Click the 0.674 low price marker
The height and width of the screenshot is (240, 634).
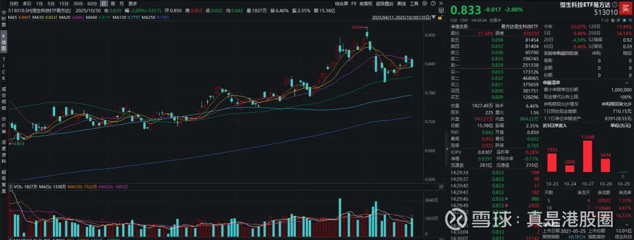click(x=20, y=143)
